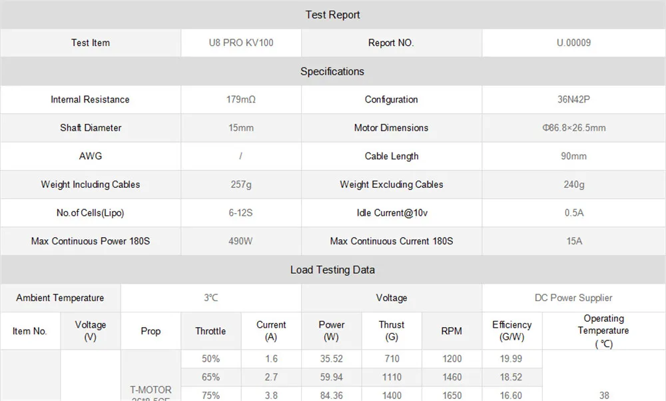666x401 pixels.
Task: Click the Cable Length 90mm value
Action: click(x=573, y=157)
